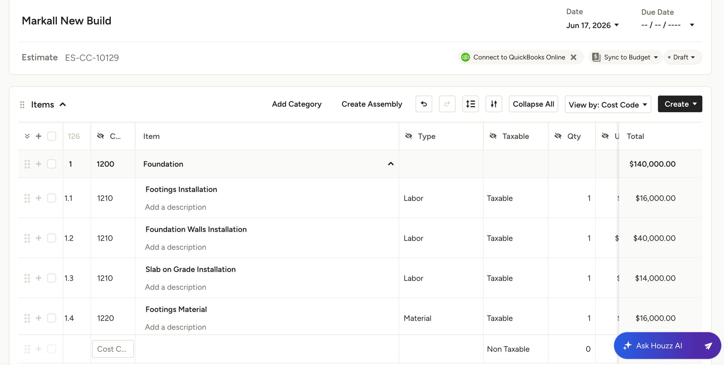Click plus icon on Foundation Walls Installation row

[x=39, y=238]
